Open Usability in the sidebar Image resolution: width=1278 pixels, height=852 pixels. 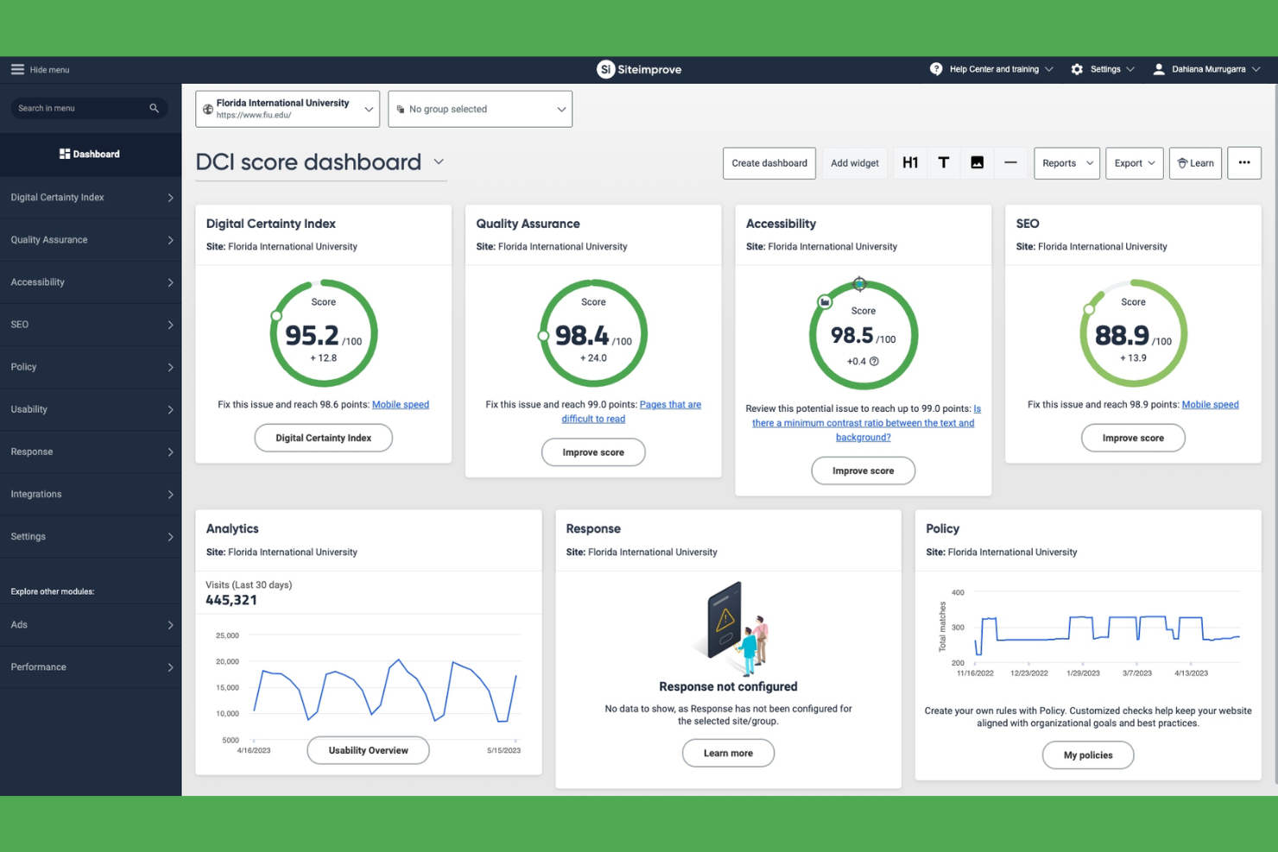click(x=91, y=409)
